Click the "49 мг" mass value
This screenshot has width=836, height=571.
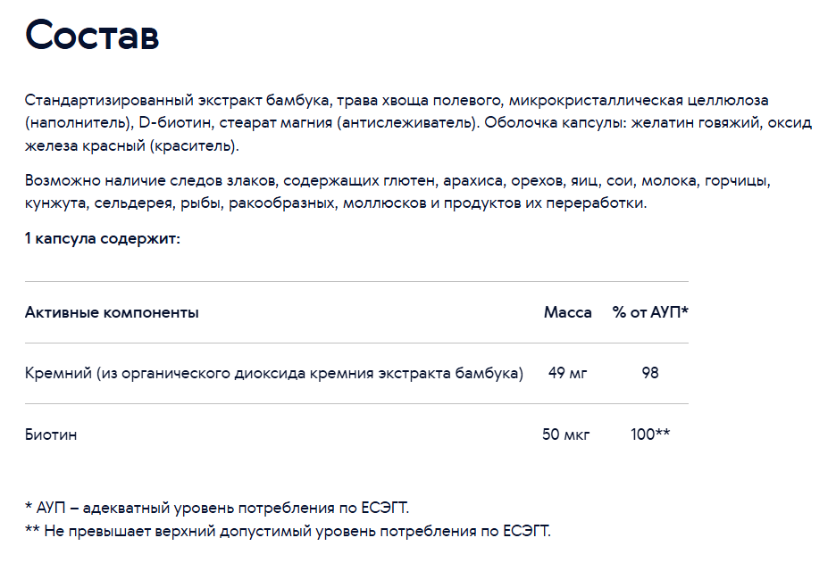(x=567, y=373)
